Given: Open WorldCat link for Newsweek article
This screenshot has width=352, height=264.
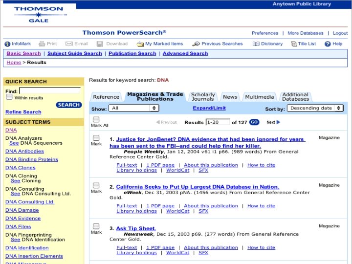Looking at the screenshot, I should [178, 253].
